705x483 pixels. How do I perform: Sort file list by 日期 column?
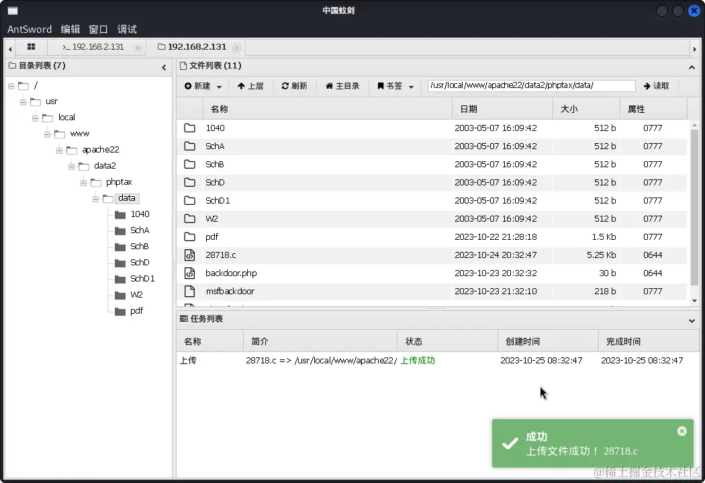(503, 109)
